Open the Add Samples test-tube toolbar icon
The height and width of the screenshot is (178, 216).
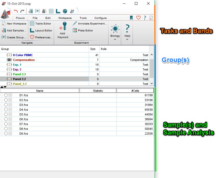tap(31, 11)
